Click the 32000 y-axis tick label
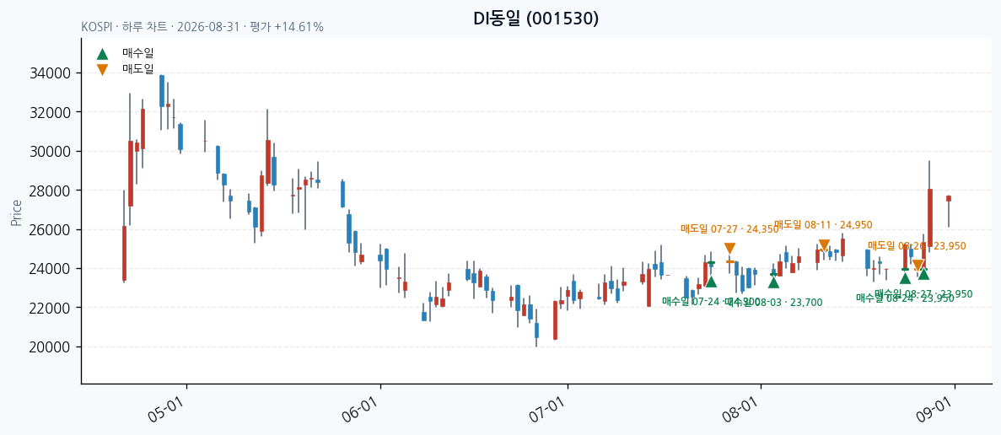 tap(50, 112)
